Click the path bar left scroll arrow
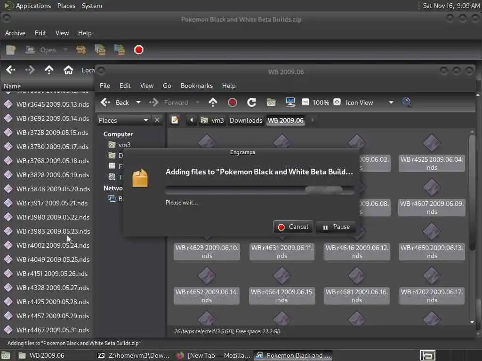482x361 pixels. pyautogui.click(x=191, y=120)
